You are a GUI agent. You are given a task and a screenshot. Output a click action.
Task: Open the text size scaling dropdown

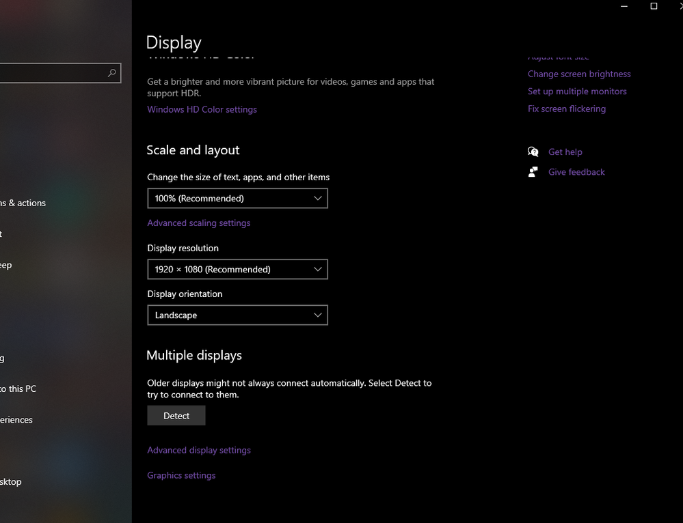click(237, 199)
